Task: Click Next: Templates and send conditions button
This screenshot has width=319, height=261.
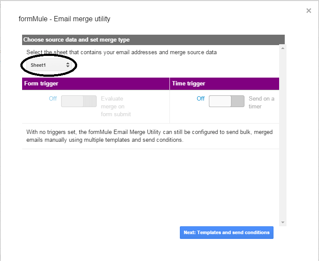Action: tap(226, 232)
